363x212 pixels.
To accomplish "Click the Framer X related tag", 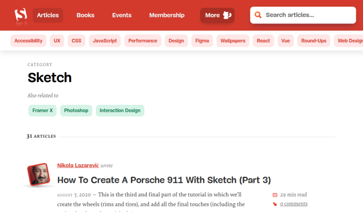I will coord(43,111).
